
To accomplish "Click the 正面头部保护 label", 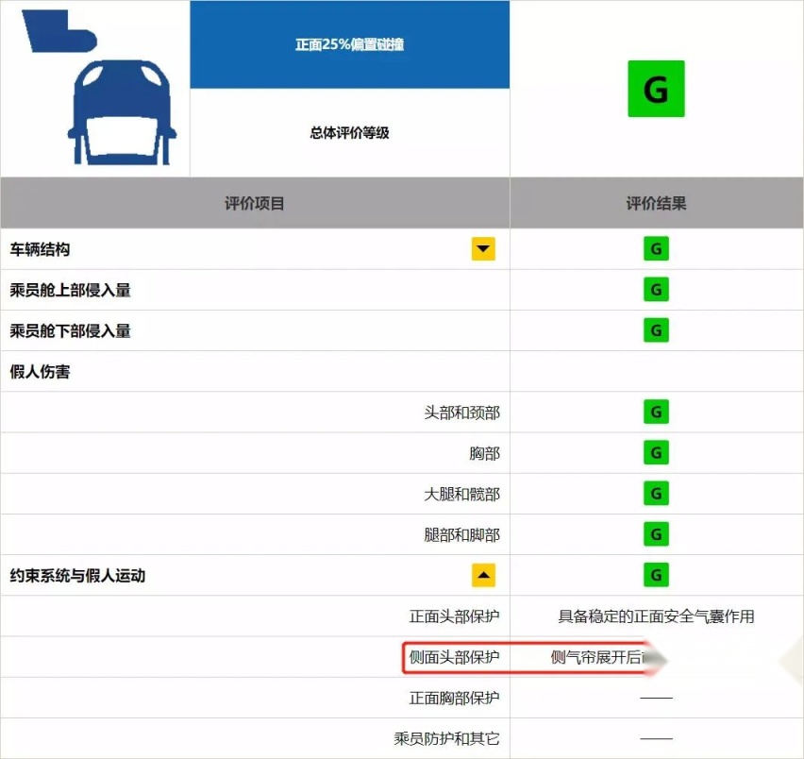I will click(454, 616).
